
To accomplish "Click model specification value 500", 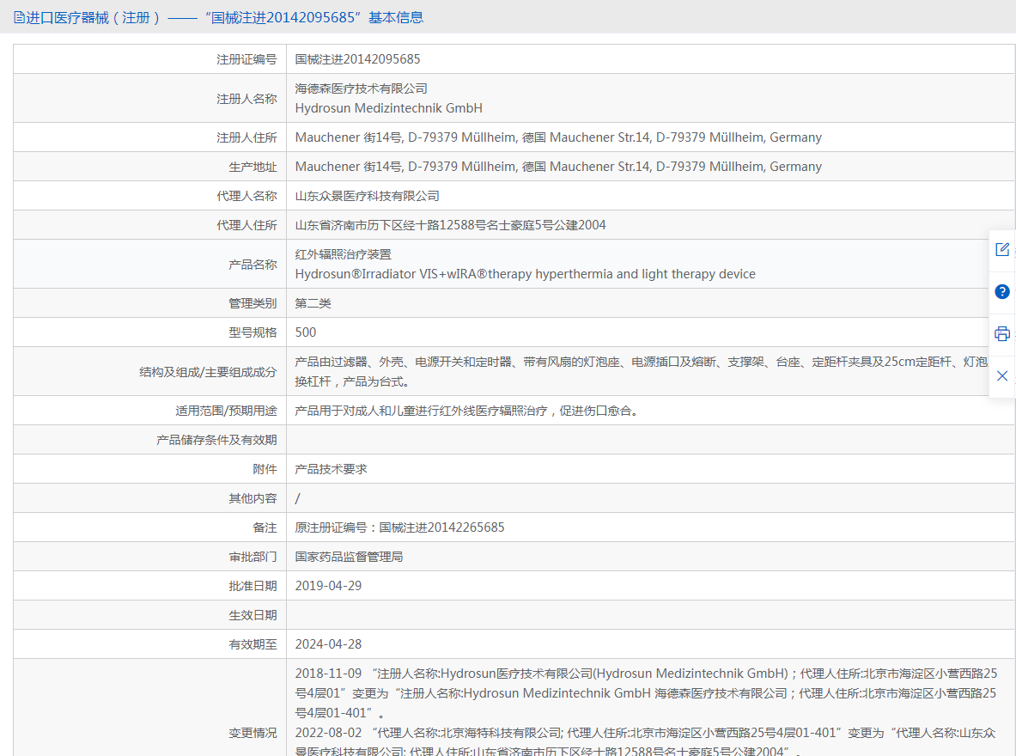I will (x=306, y=332).
